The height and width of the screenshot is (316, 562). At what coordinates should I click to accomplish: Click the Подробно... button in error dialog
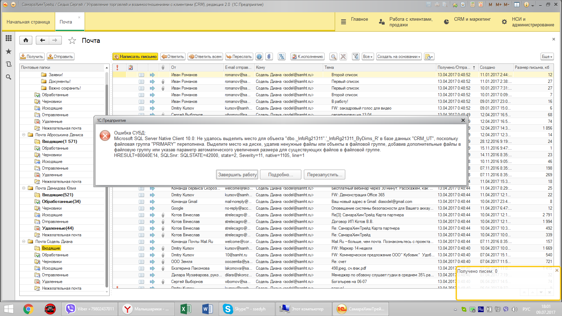tap(281, 175)
